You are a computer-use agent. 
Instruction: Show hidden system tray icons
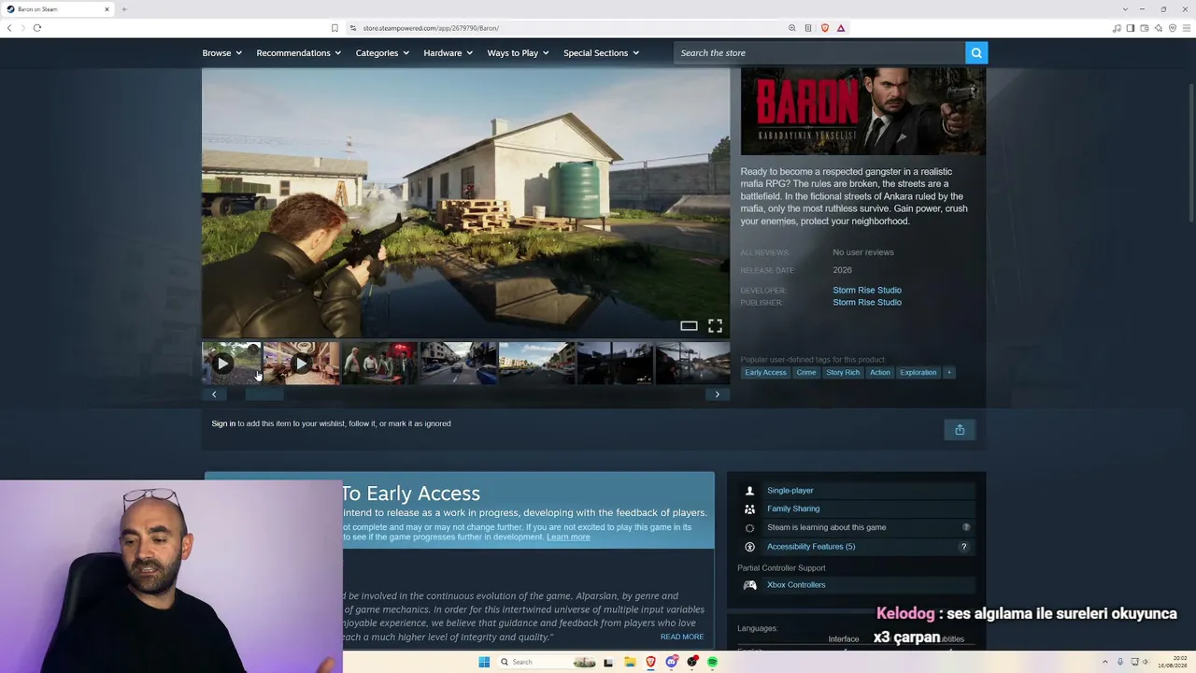(x=1105, y=662)
